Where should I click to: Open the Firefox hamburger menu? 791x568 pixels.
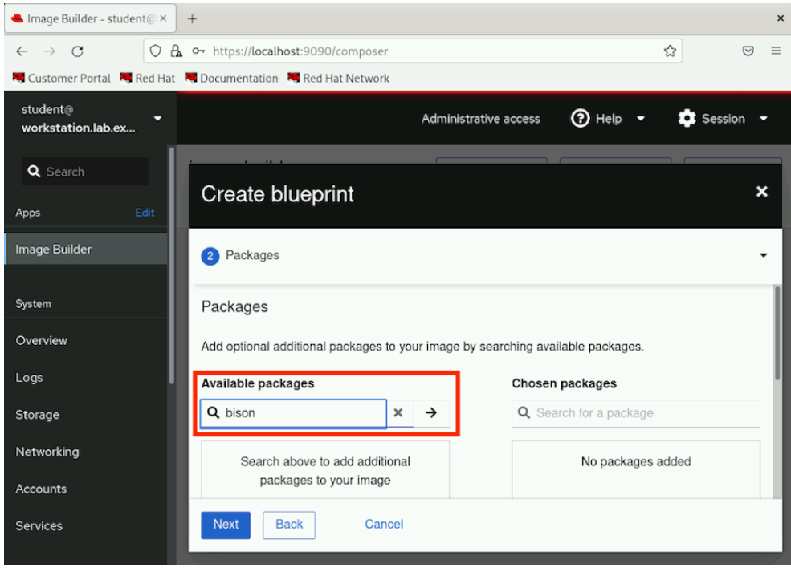776,51
